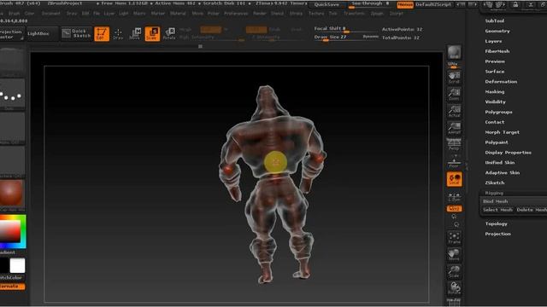Click the QuickSave button
Viewport: 547px width, 307px height.
[326, 5]
